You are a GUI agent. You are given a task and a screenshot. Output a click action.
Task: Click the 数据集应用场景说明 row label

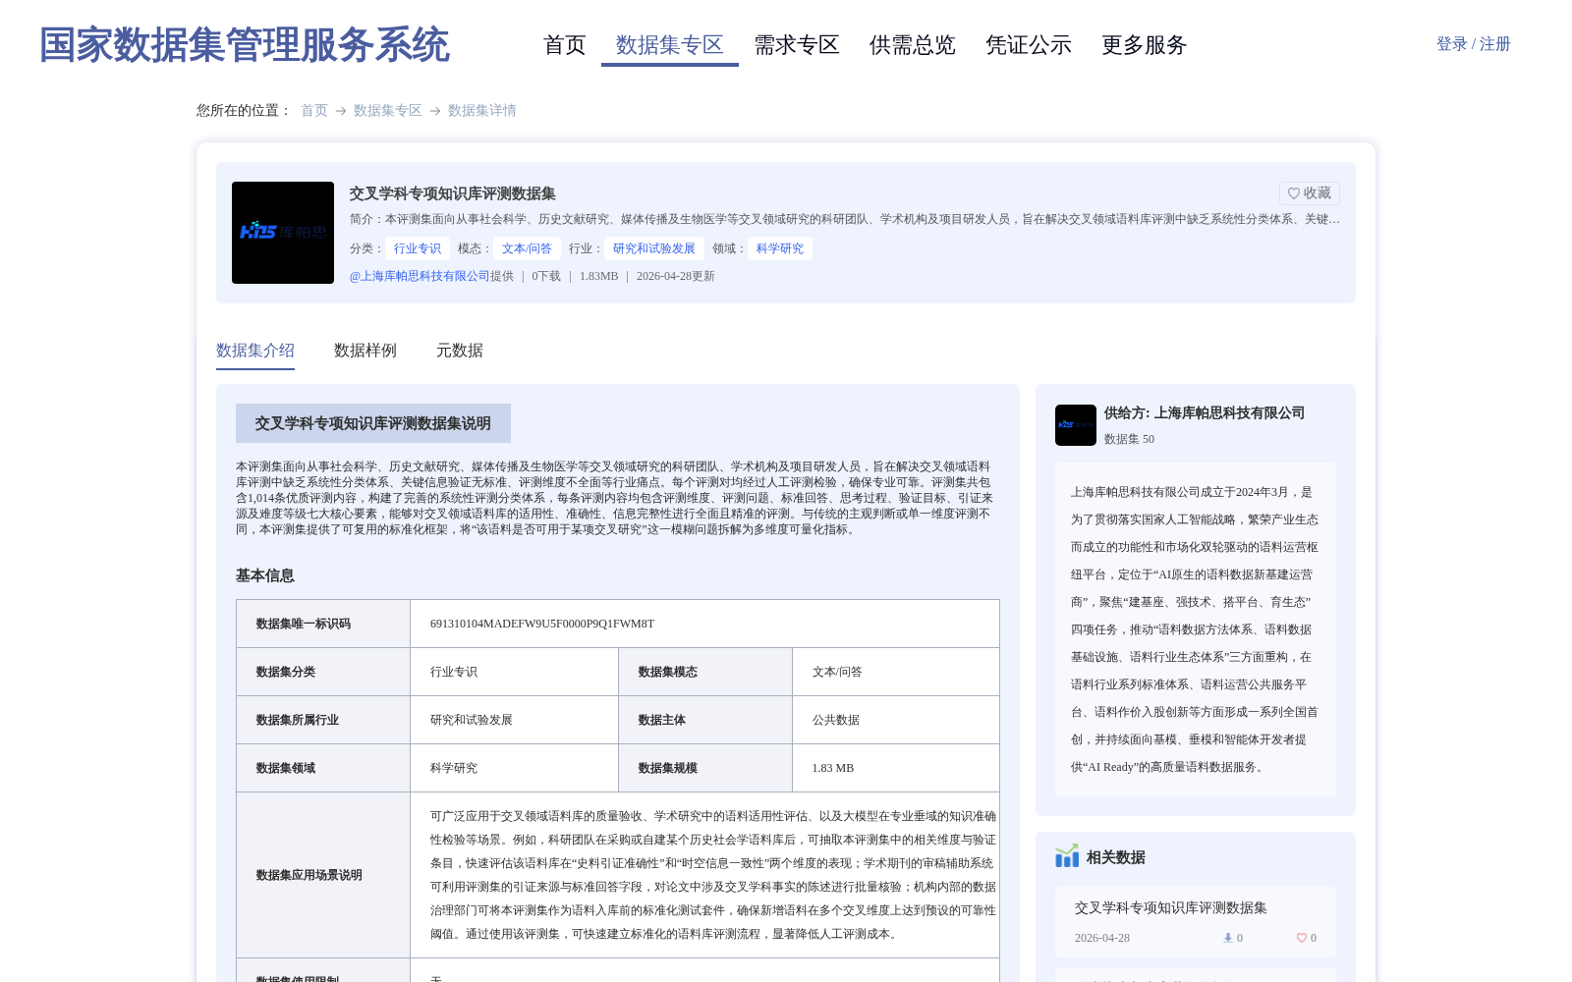pos(309,875)
